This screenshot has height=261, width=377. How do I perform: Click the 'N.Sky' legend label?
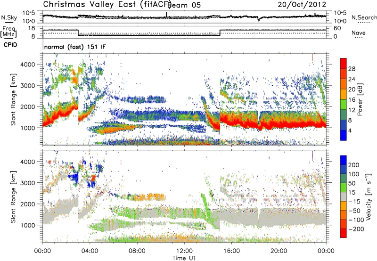click(9, 17)
